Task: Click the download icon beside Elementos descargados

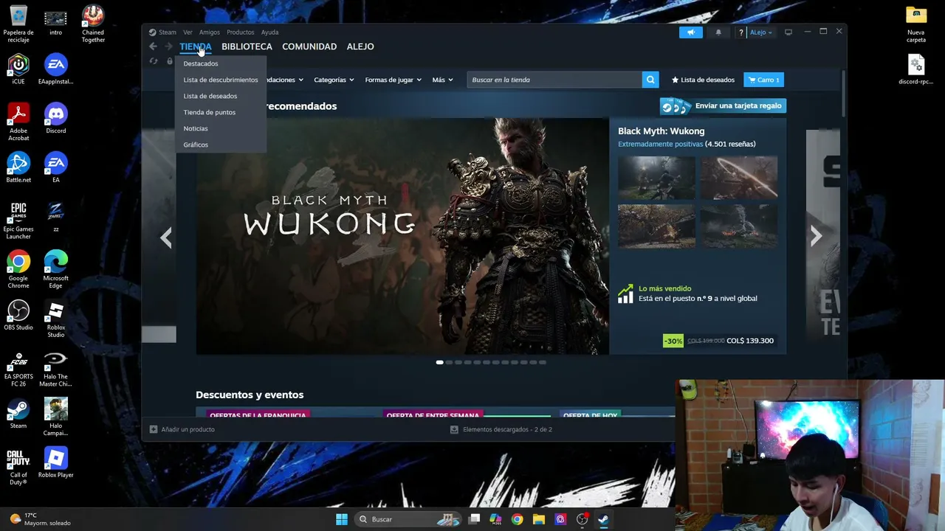Action: 454,429
